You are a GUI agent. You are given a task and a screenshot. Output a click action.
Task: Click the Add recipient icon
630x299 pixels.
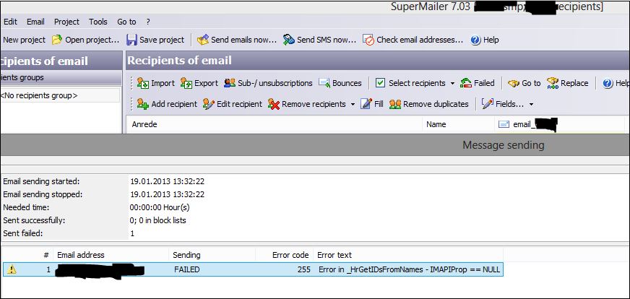(x=142, y=104)
